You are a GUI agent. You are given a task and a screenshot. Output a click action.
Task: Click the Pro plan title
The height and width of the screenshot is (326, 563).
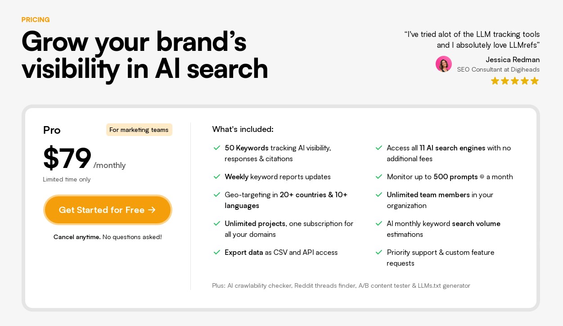52,130
